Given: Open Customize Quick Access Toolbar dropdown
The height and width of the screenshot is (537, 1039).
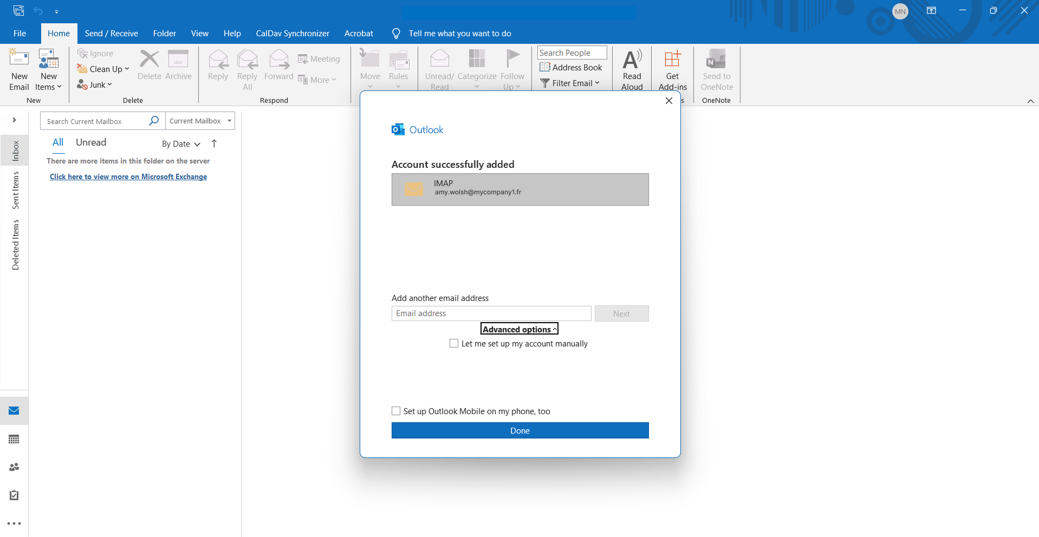Looking at the screenshot, I should [56, 11].
